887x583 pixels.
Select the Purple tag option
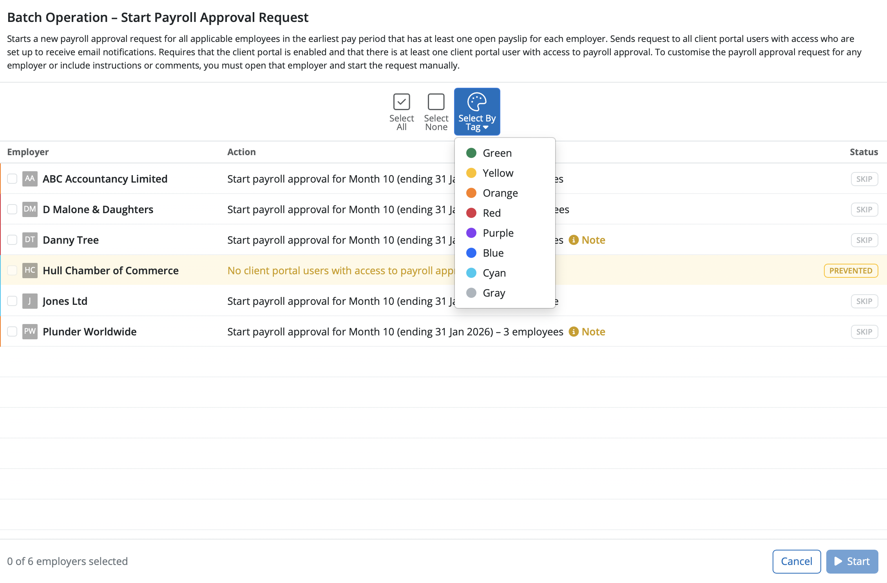pyautogui.click(x=498, y=233)
